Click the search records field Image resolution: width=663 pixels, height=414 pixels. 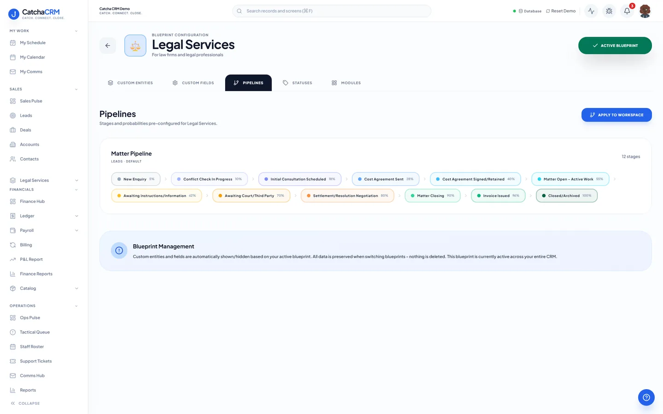[x=331, y=11]
